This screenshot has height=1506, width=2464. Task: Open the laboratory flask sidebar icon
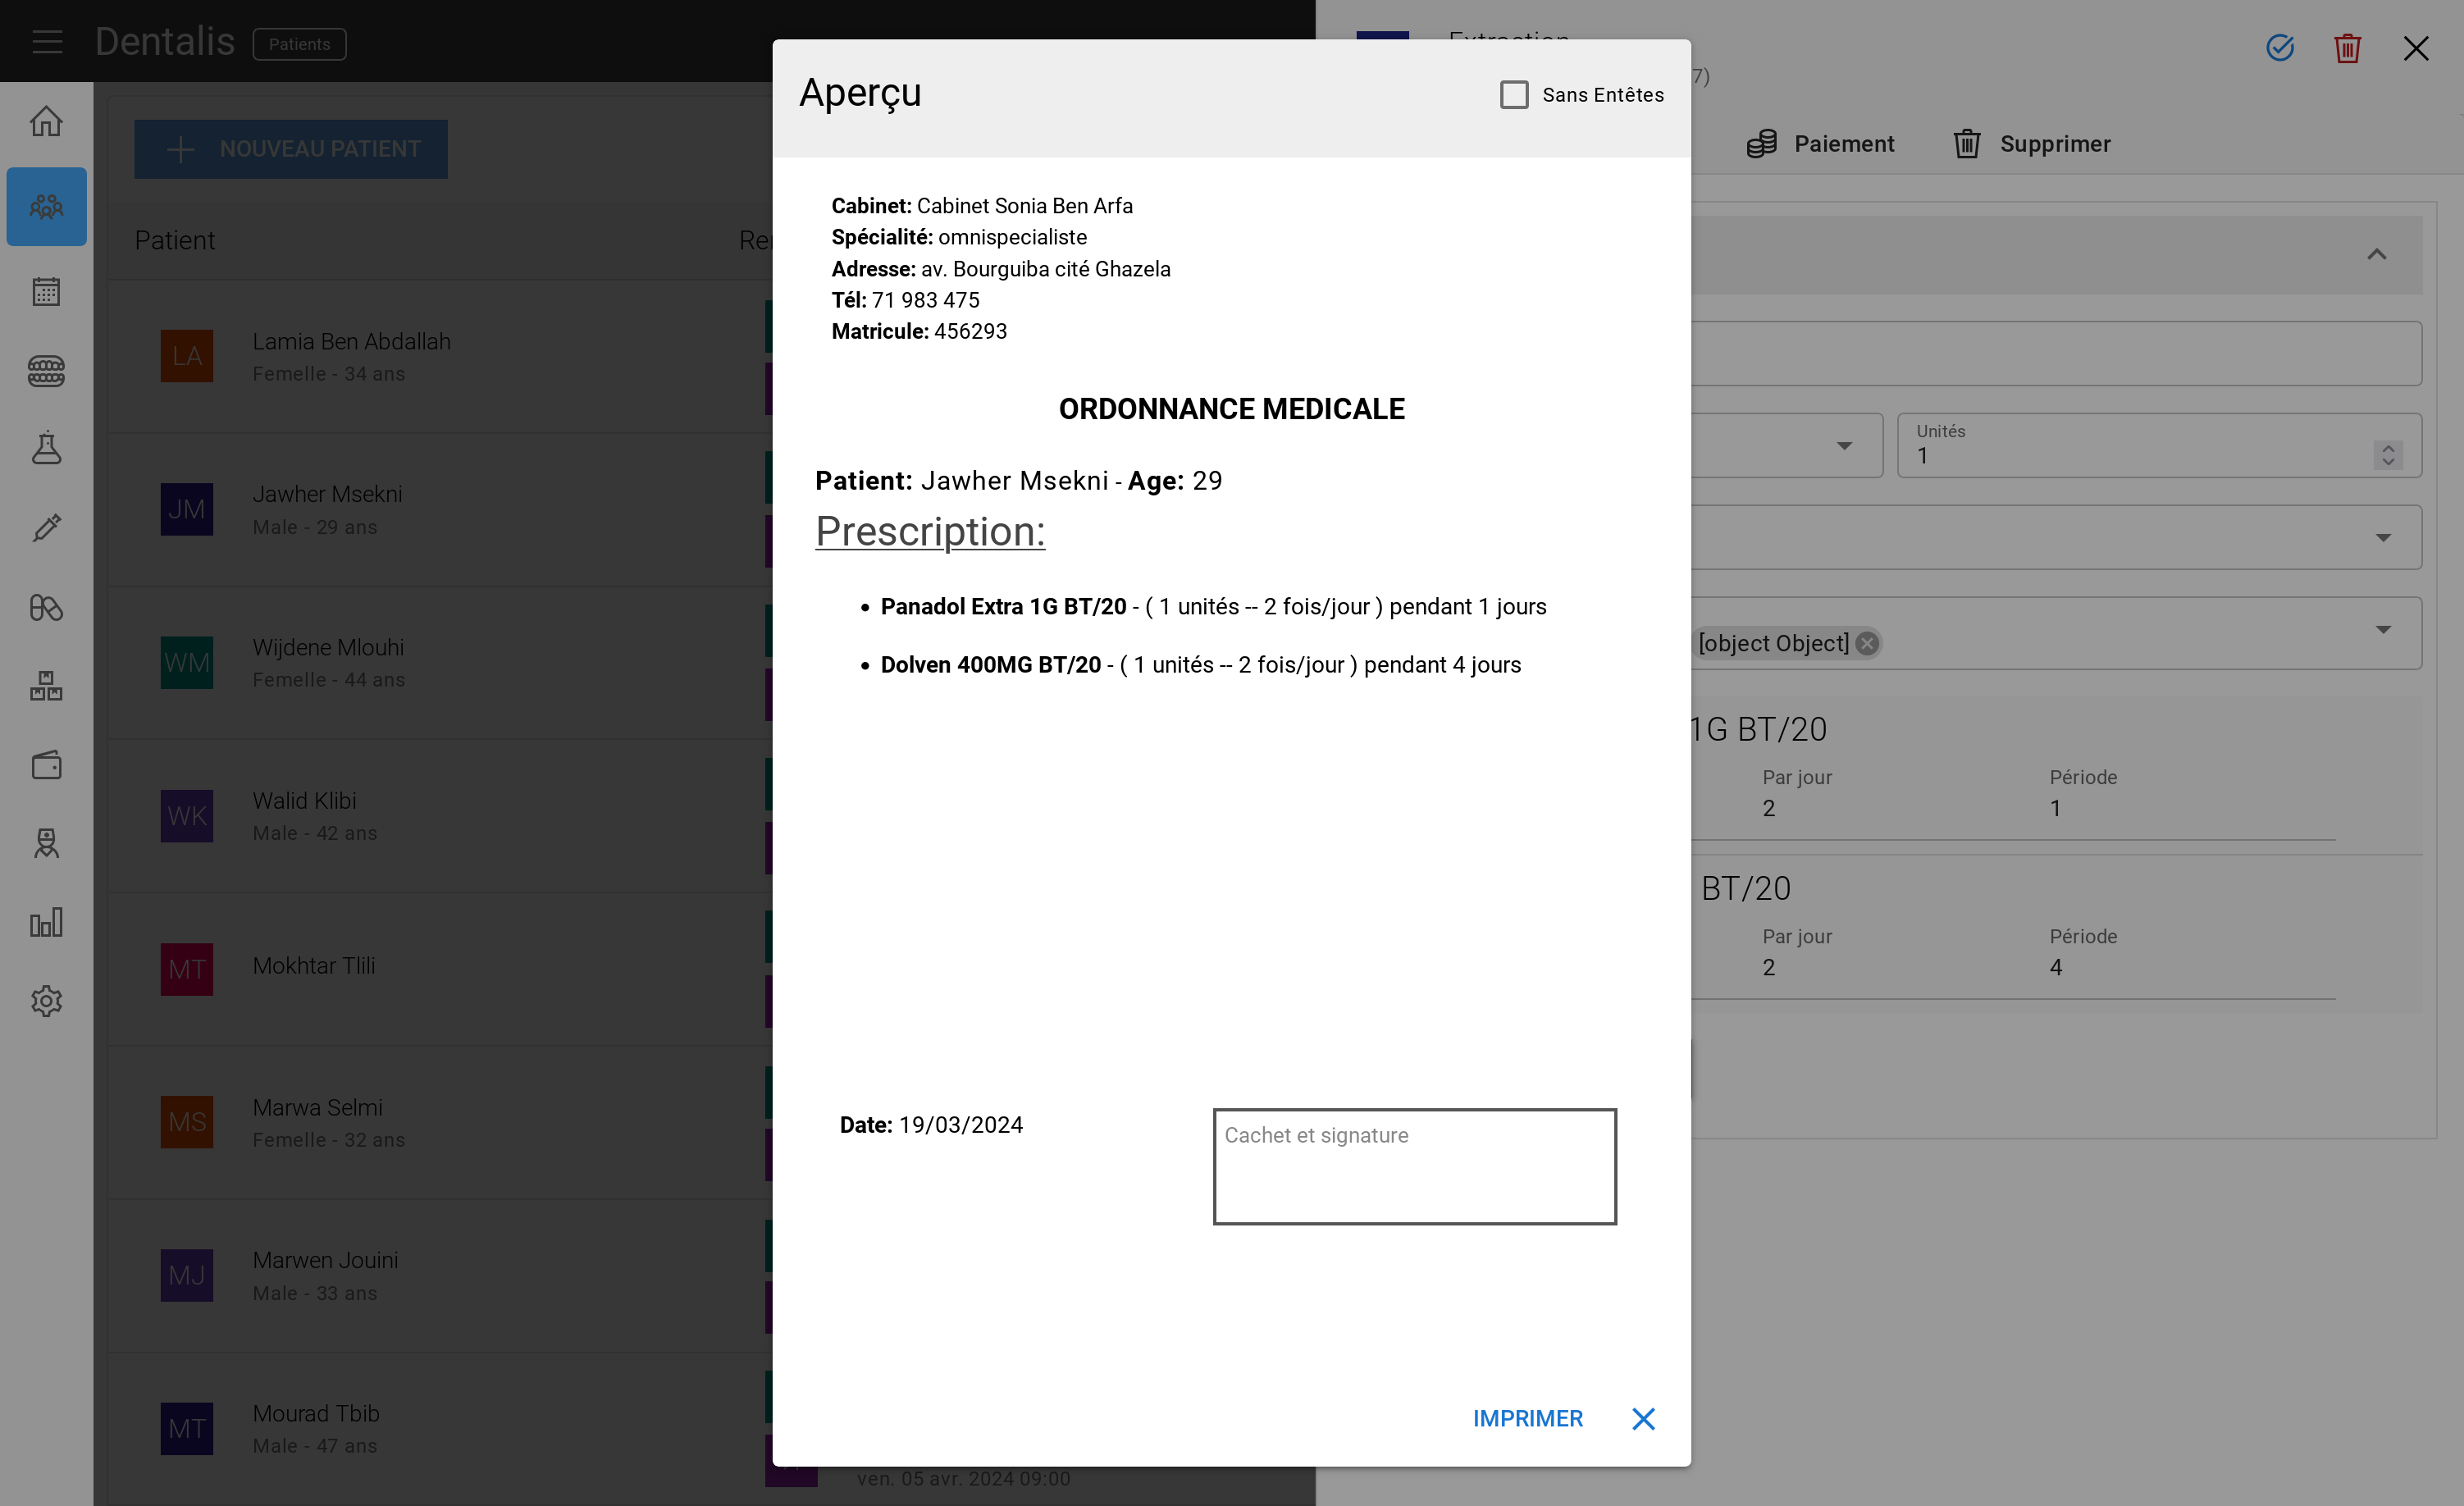click(x=46, y=449)
